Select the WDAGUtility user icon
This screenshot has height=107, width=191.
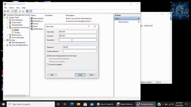(x=32, y=29)
